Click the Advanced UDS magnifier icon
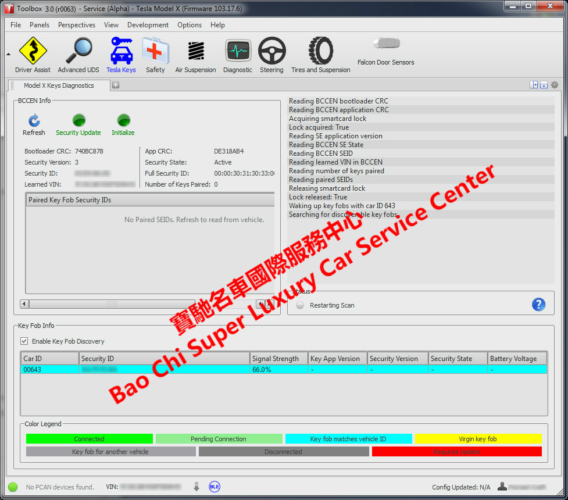The height and width of the screenshot is (500, 568). click(78, 55)
